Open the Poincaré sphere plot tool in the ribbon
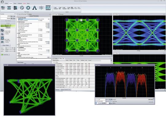Screen dimensions: 166x121 (22, 8)
